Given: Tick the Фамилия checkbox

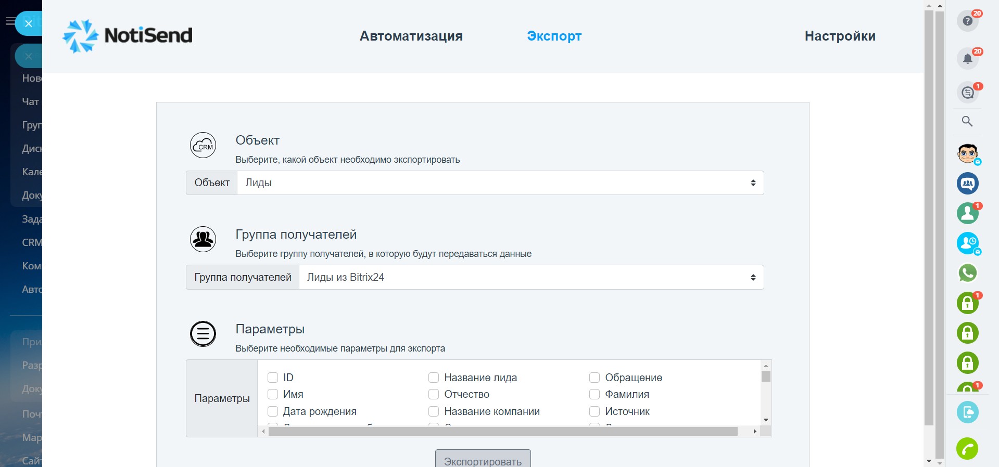Looking at the screenshot, I should 595,394.
